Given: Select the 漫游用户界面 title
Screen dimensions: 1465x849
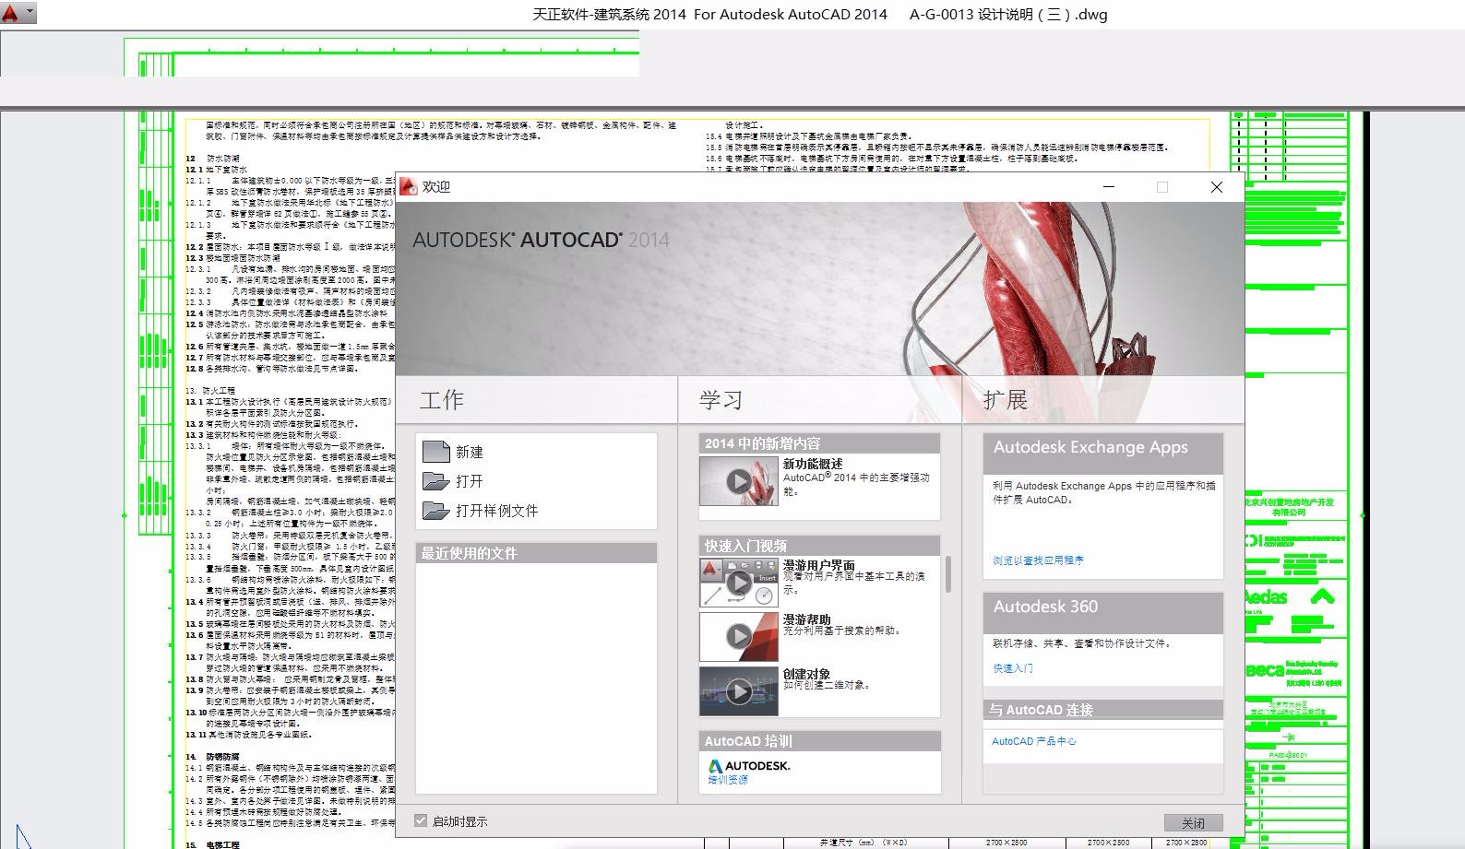Looking at the screenshot, I should 819,565.
